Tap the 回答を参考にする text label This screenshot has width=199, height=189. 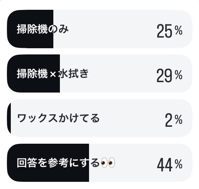click(58, 163)
